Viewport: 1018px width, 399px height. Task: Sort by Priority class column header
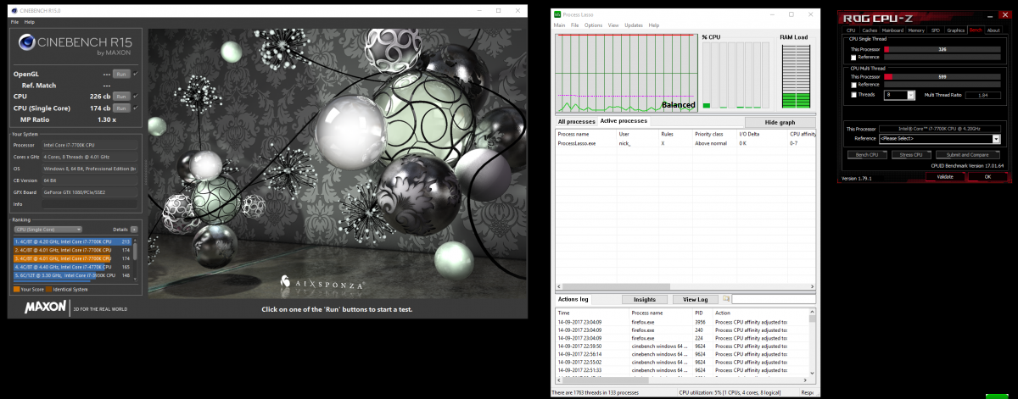coord(715,134)
